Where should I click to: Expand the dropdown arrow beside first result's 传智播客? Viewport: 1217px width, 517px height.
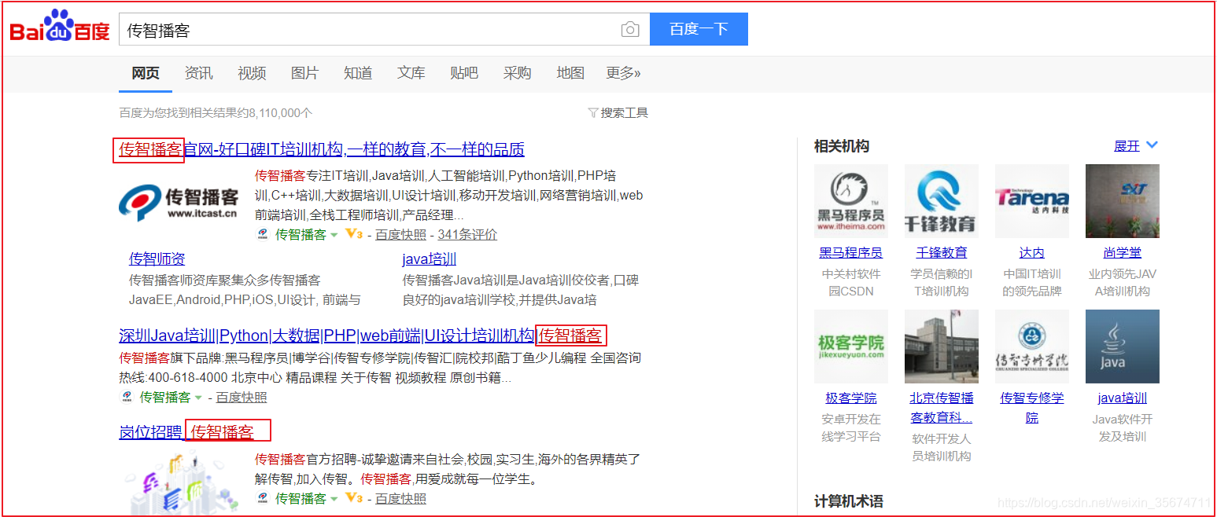pos(334,235)
